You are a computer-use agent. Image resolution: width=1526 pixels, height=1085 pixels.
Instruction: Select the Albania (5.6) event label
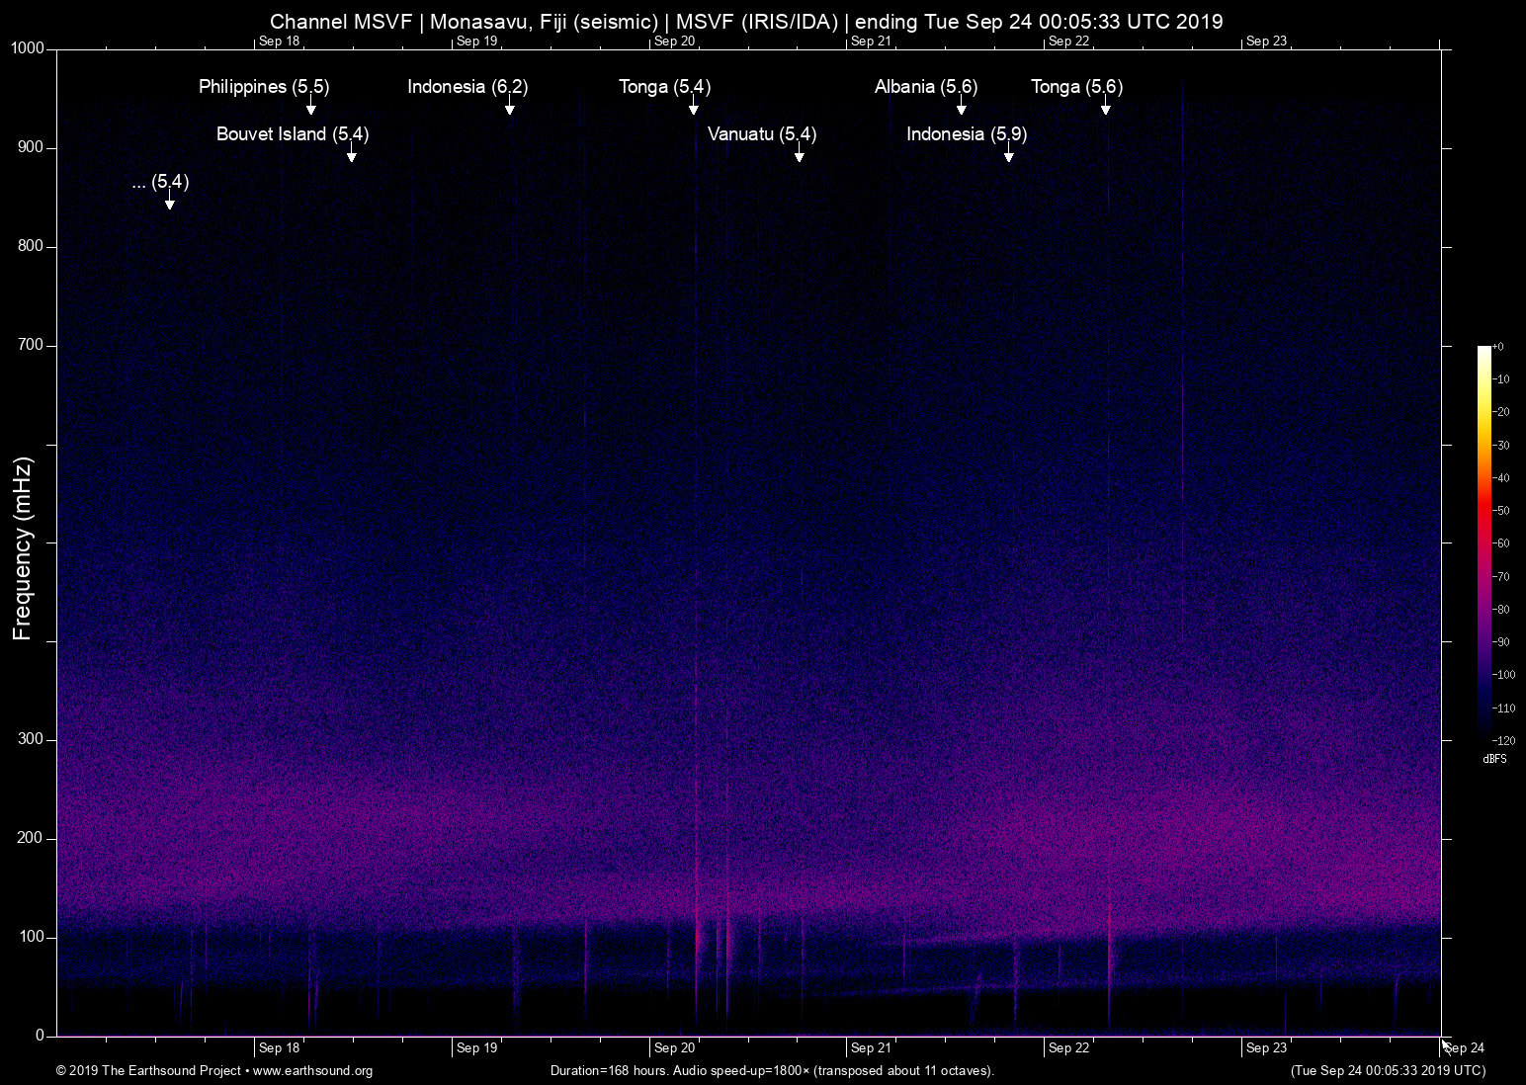click(925, 87)
